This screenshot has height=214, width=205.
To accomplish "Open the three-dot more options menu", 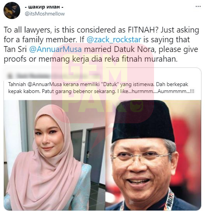I will coord(198,7).
